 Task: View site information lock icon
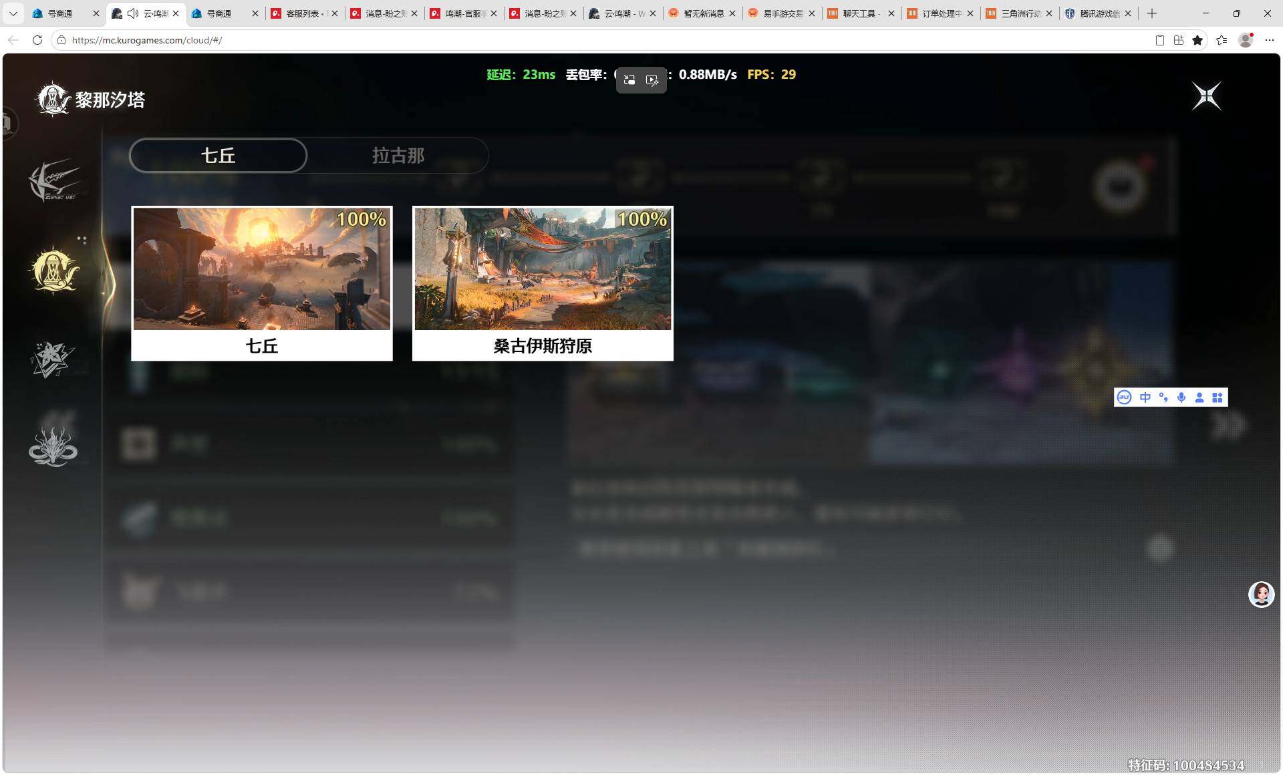(61, 40)
